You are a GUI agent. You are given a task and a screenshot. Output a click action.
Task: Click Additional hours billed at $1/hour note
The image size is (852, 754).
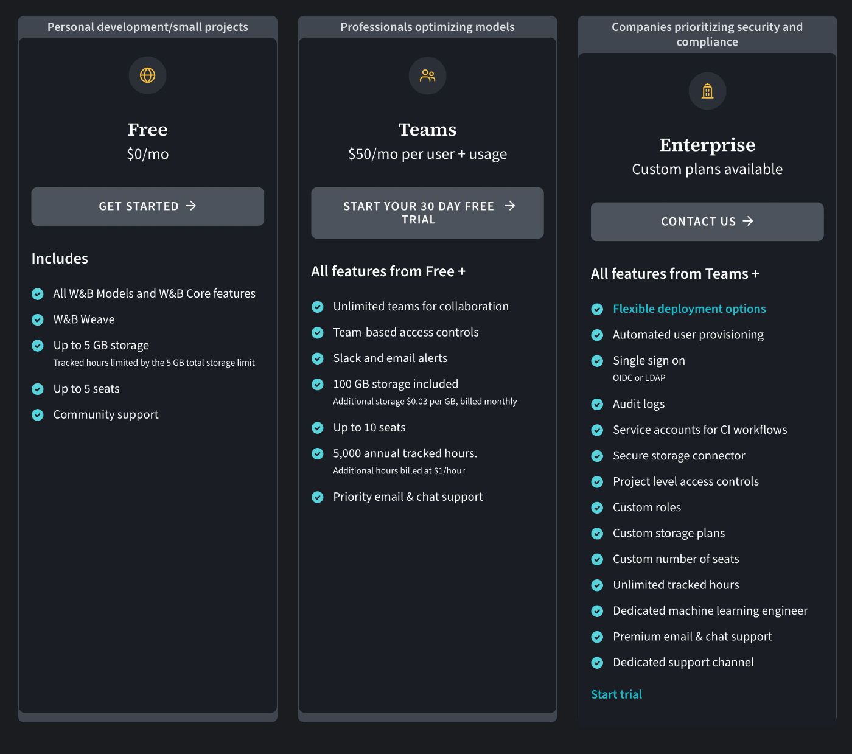[x=399, y=471]
